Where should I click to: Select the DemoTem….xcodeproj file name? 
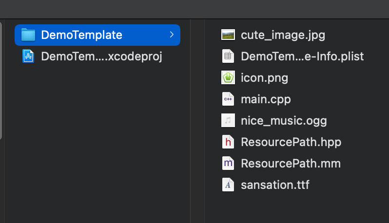click(101, 56)
